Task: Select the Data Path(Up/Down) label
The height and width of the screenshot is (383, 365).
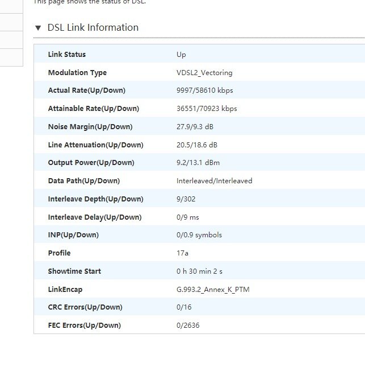Action: [x=84, y=181]
